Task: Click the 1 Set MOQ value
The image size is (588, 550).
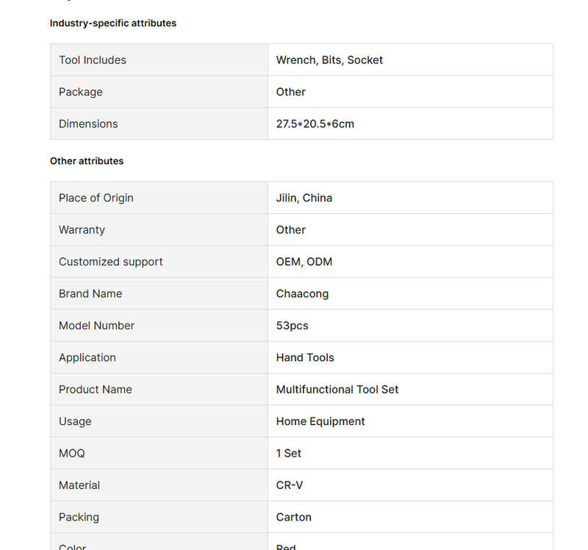Action: coord(288,453)
